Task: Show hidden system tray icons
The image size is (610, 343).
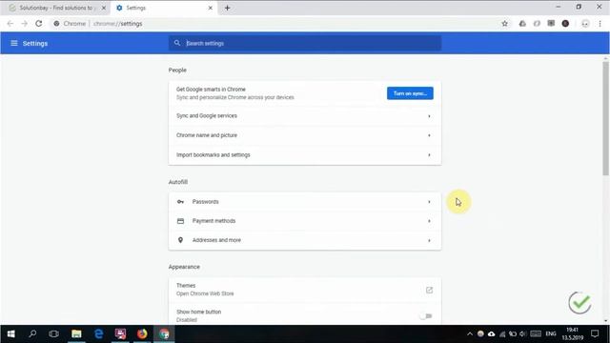Action: pos(470,333)
